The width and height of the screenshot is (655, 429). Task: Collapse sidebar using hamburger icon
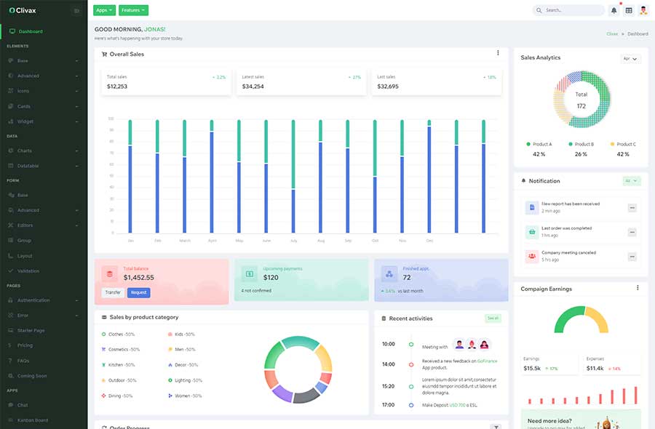coord(77,11)
